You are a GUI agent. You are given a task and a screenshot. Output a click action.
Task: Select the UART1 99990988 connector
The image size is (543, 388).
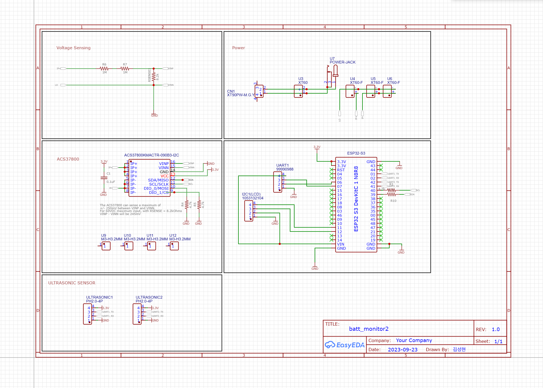(x=278, y=182)
